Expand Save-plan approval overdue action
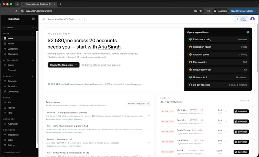 (x=149, y=116)
